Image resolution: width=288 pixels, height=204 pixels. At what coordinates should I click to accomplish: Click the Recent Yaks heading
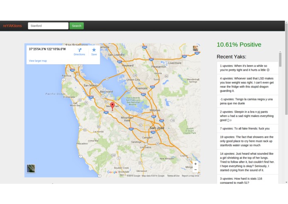coord(231,57)
